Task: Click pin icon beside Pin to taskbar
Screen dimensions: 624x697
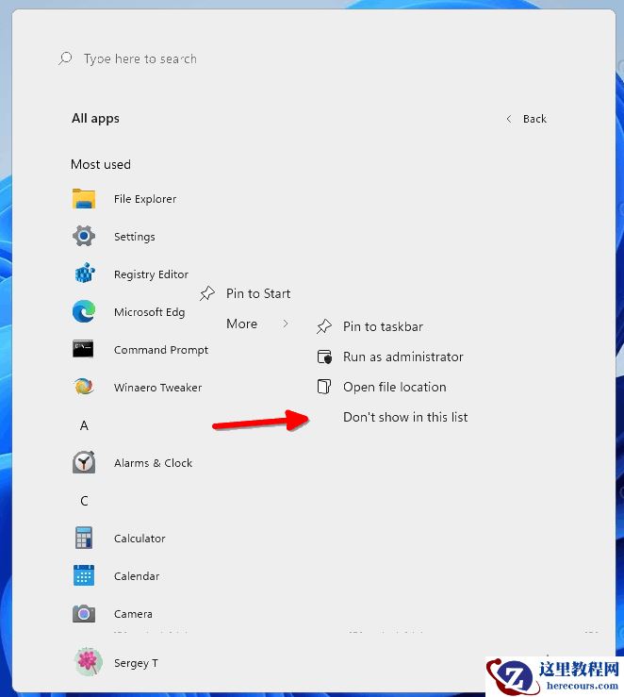Action: click(323, 326)
